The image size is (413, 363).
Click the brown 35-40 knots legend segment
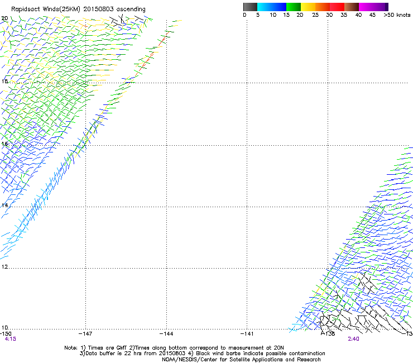point(352,7)
